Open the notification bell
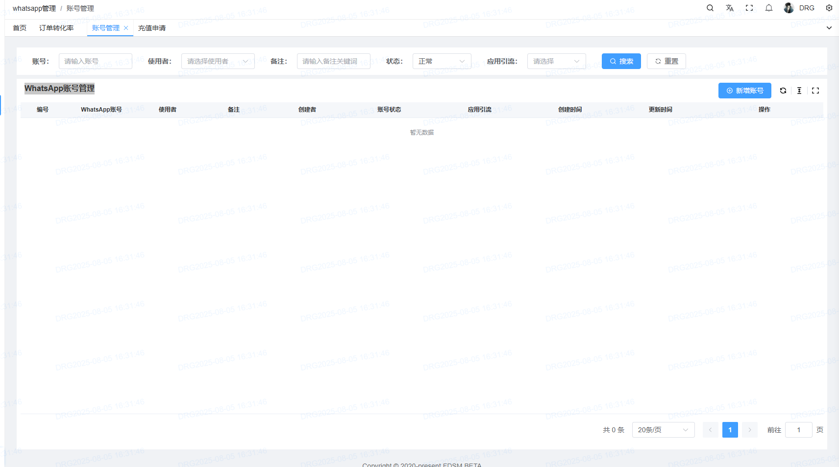 769,8
